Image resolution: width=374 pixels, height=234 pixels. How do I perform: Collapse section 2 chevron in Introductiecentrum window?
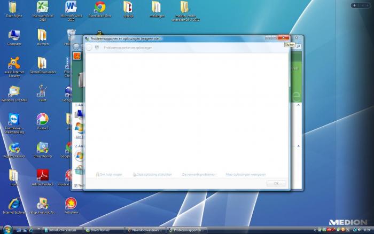pyautogui.click(x=298, y=146)
